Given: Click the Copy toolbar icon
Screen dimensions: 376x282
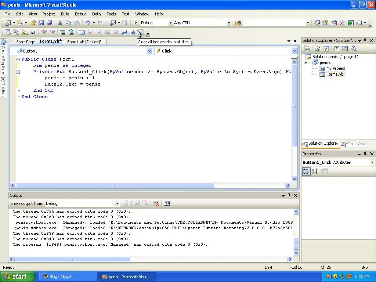Looking at the screenshot, I should [x=69, y=23].
